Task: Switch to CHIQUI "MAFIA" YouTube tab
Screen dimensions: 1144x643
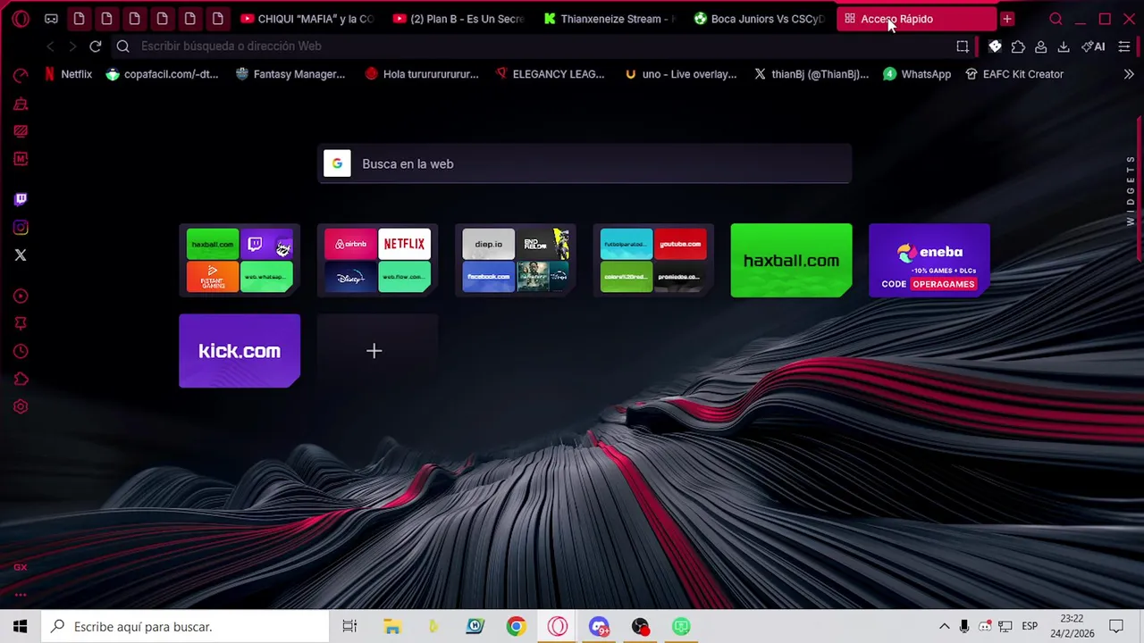Action: (x=308, y=19)
